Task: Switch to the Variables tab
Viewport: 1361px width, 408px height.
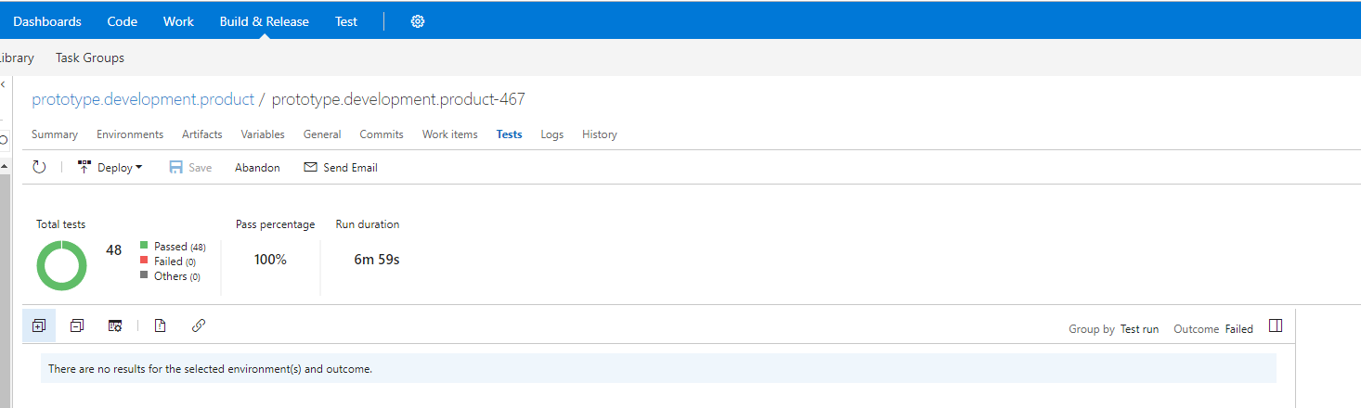Action: [x=263, y=134]
